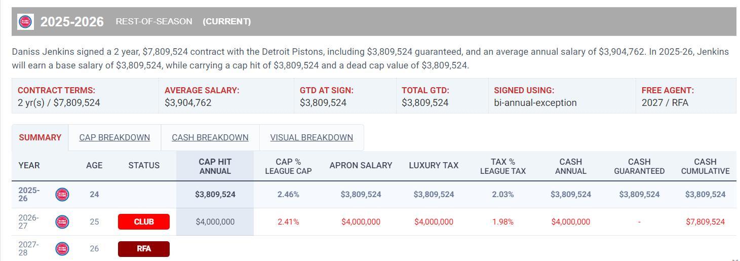Click the Pistons logo in 2026-27 row
Viewport: 740px width, 261px height.
[x=62, y=221]
